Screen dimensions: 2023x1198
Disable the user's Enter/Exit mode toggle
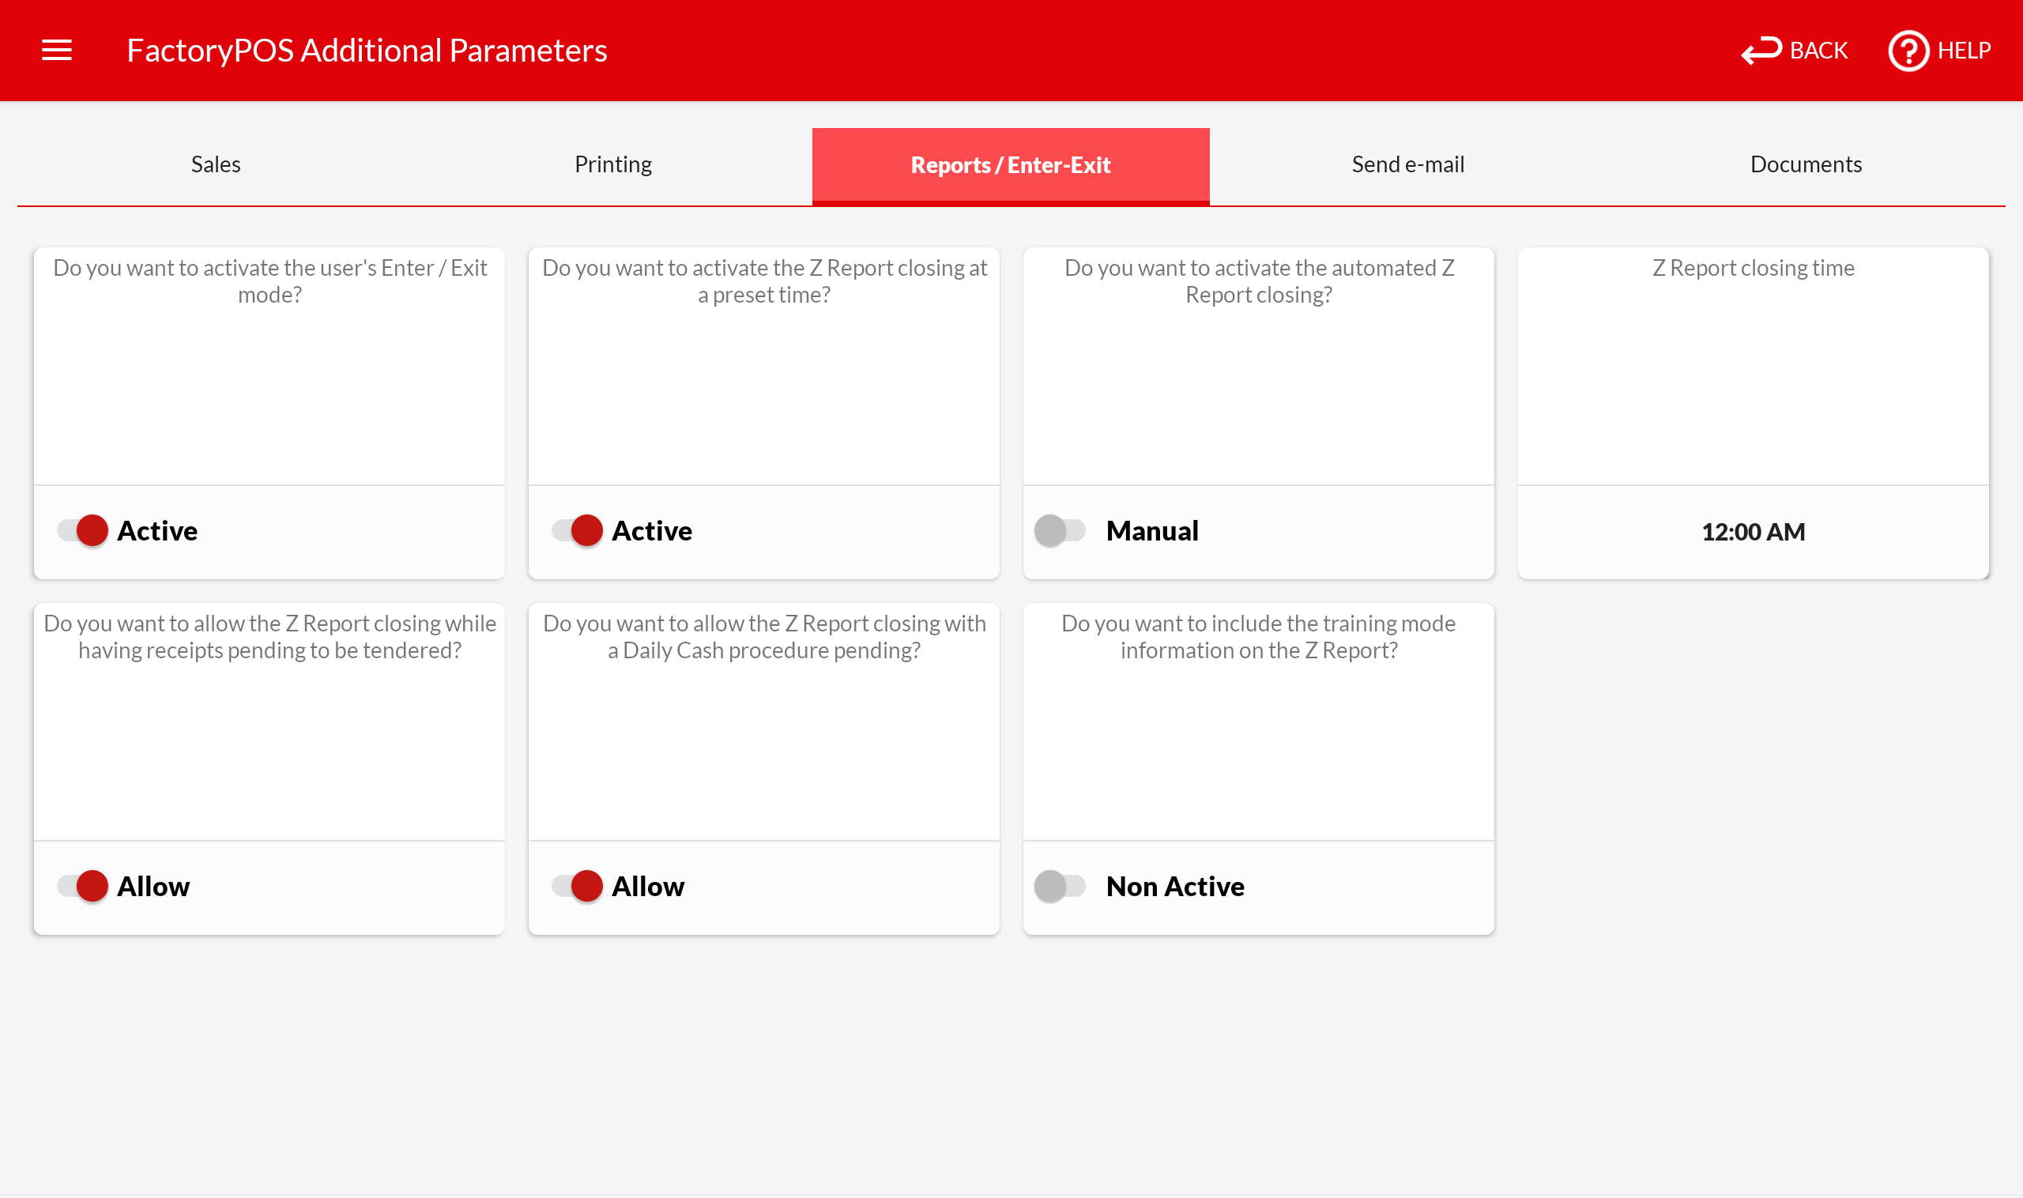[x=83, y=530]
